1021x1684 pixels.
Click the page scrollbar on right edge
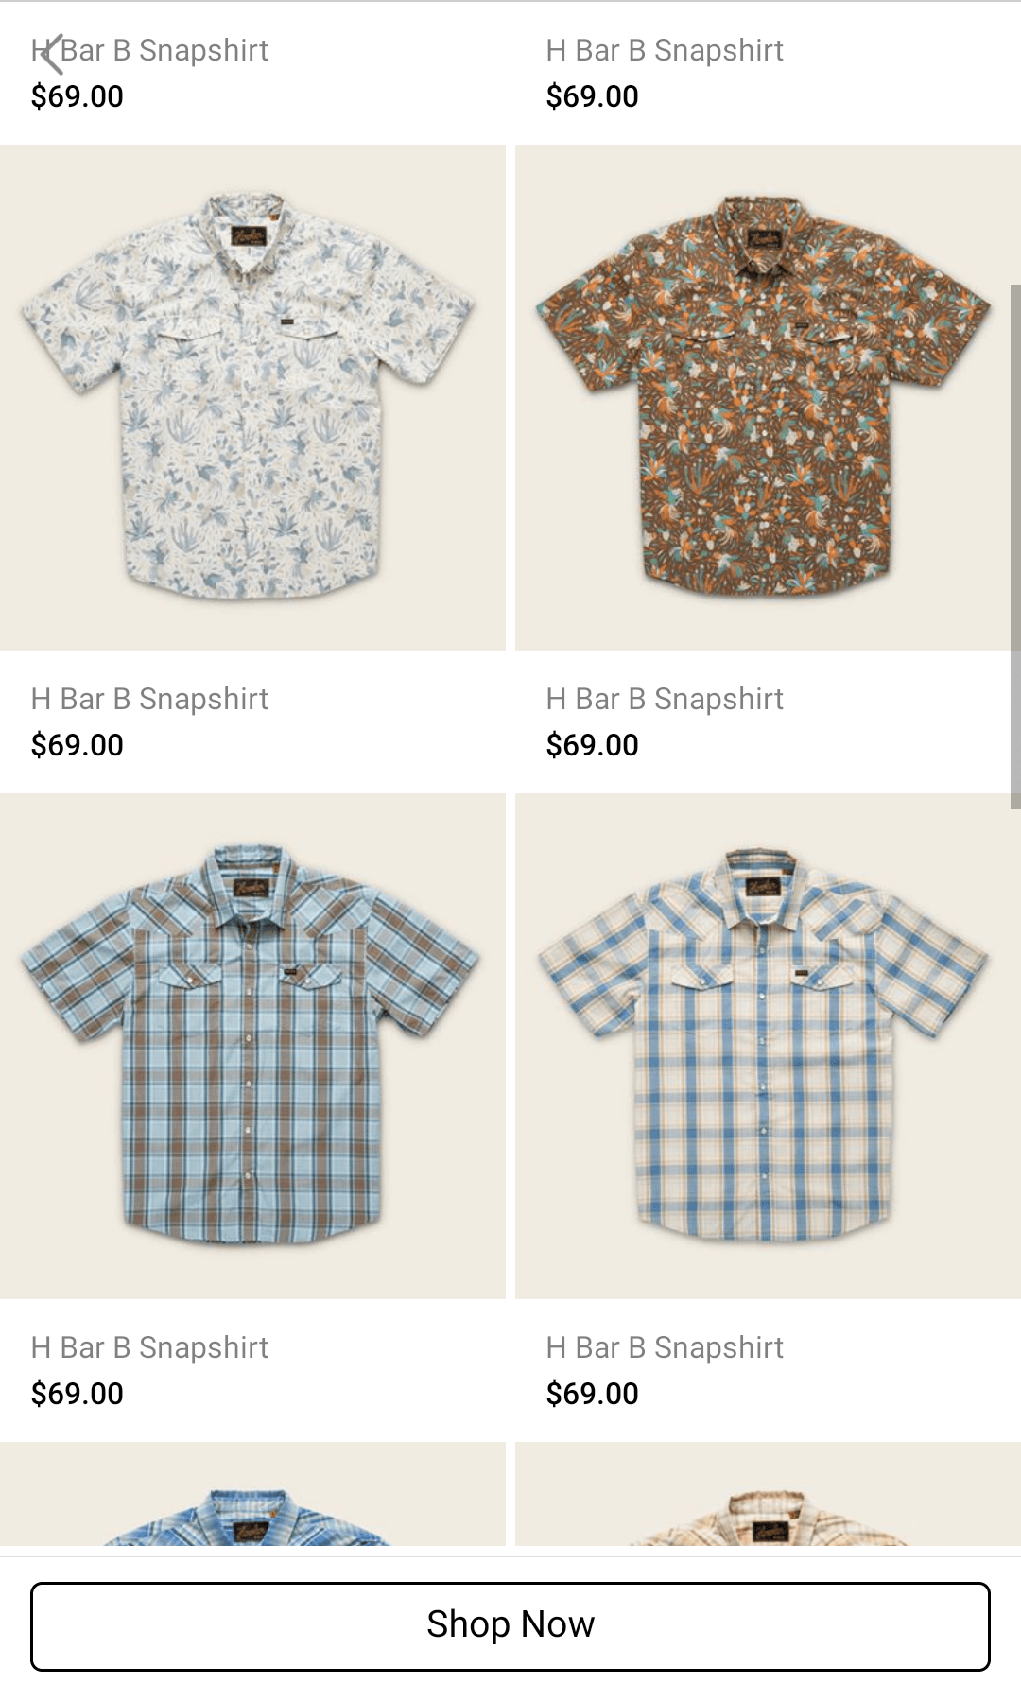1015,547
